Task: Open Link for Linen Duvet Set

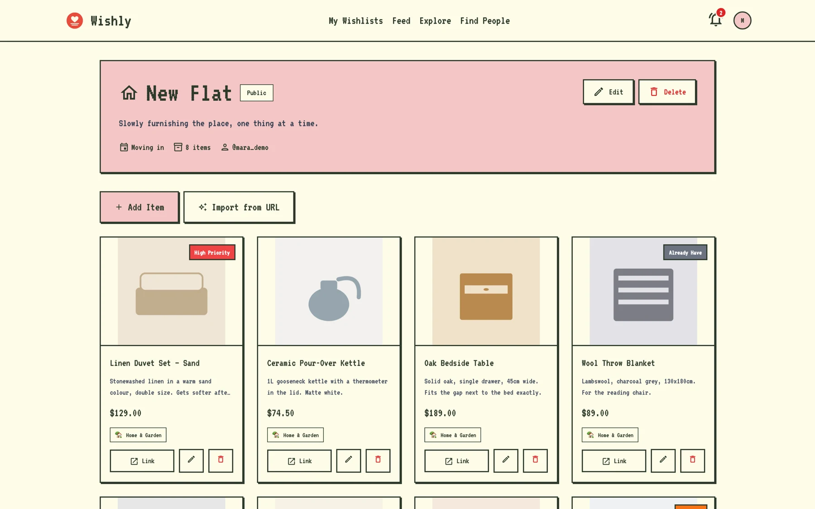Action: [x=142, y=461]
